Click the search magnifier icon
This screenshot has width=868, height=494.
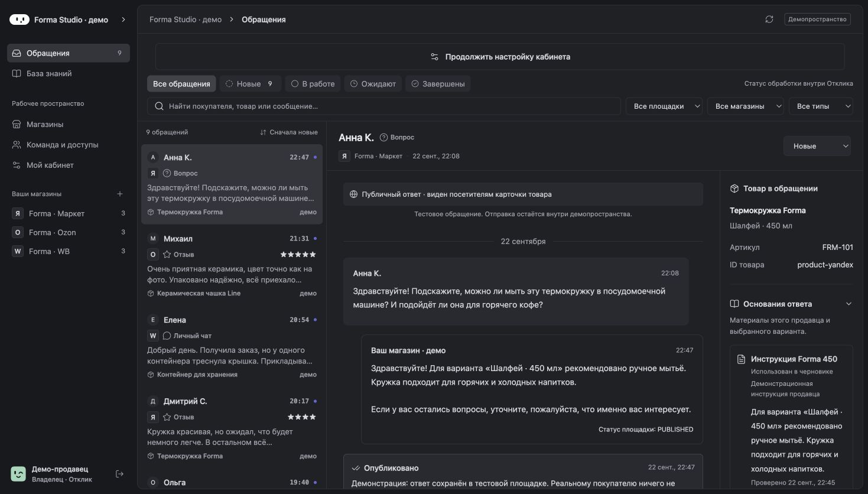pyautogui.click(x=159, y=106)
